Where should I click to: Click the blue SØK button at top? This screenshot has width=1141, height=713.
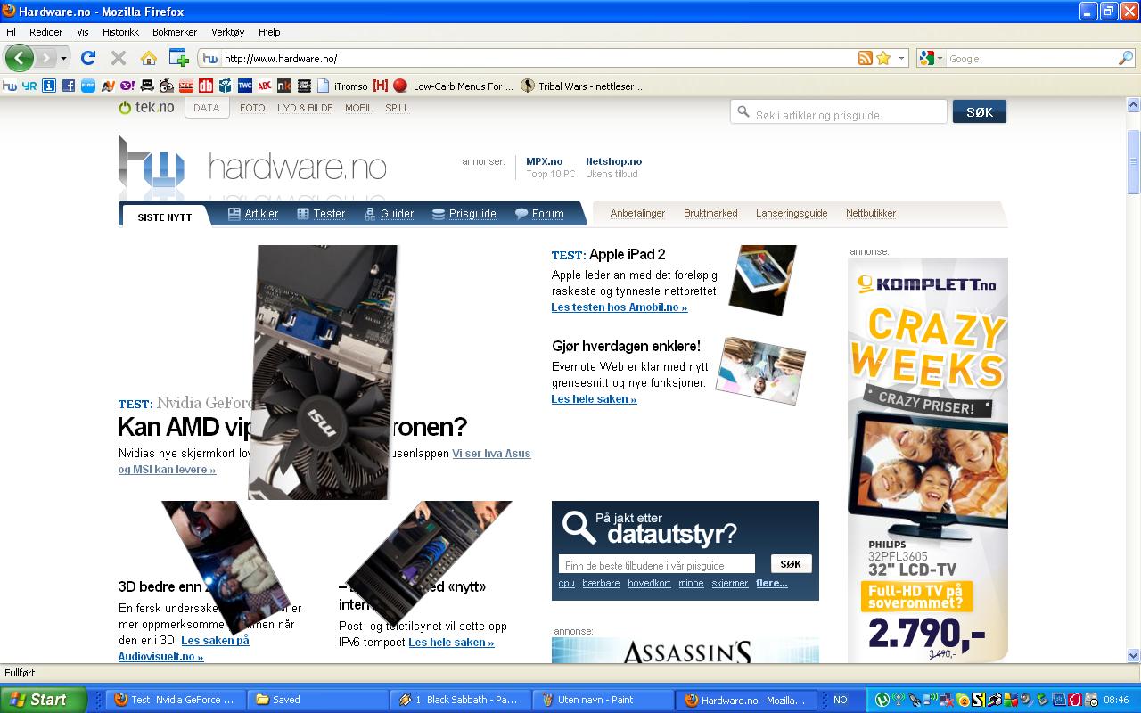(979, 112)
